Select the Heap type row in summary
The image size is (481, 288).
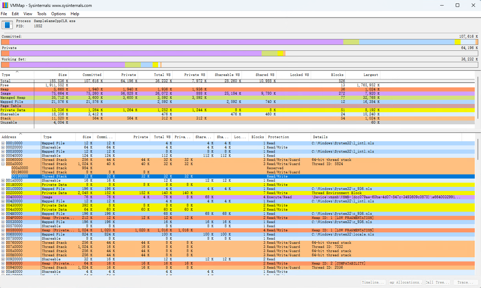[237, 89]
